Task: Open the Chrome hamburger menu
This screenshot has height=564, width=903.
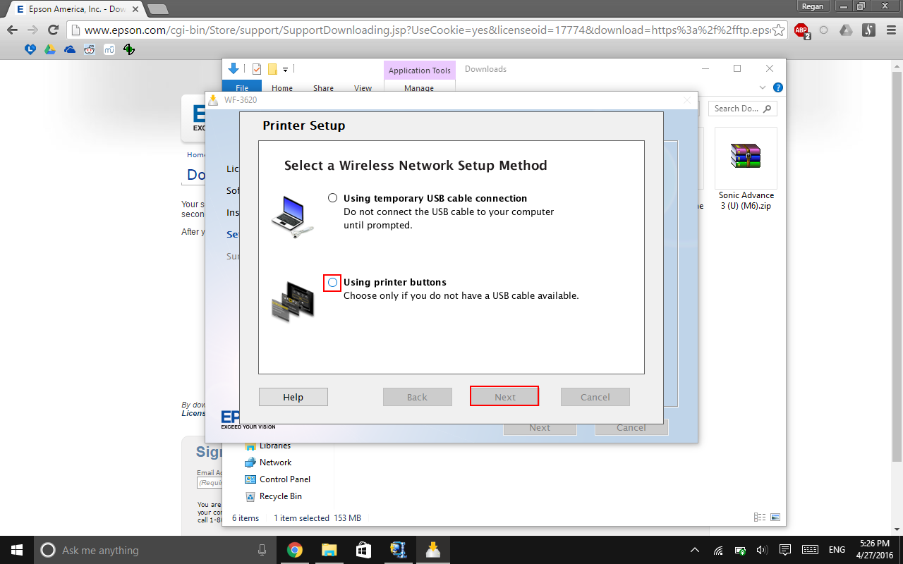Action: (x=890, y=30)
